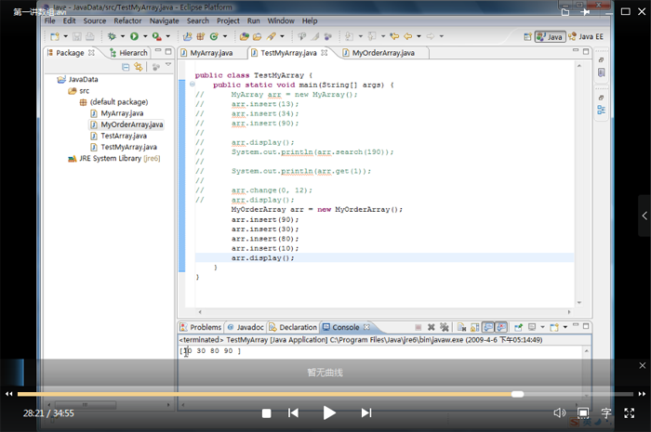This screenshot has height=432, width=651.
Task: Open dropdown arrow beside New Class icon
Action: coord(225,36)
